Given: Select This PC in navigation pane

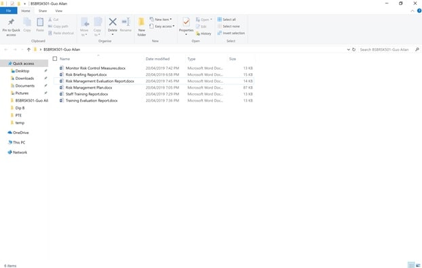Looking at the screenshot, I should (x=19, y=142).
